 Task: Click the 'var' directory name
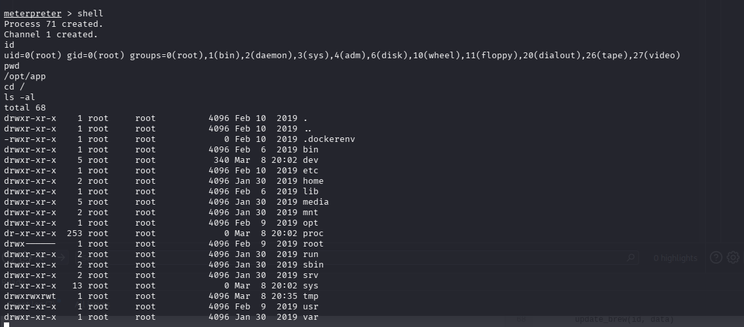[311, 317]
